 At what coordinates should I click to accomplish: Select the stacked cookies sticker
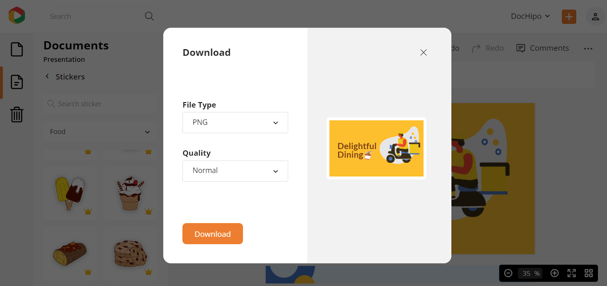pyautogui.click(x=131, y=253)
